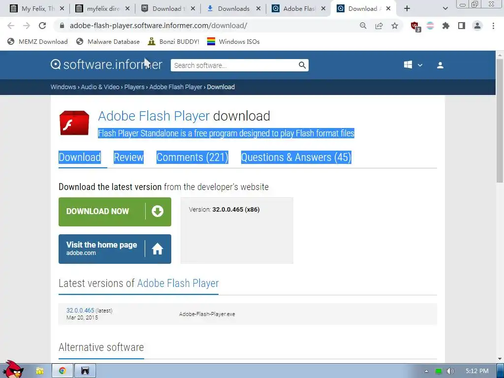504x378 pixels.
Task: Reload the current page
Action: [x=42, y=26]
